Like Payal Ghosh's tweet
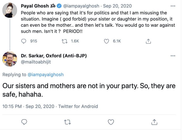This screenshot has width=183, height=140. pos(106,41)
